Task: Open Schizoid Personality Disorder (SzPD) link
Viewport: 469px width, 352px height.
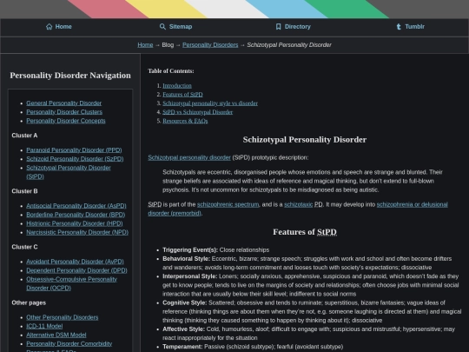Action: tap(75, 159)
